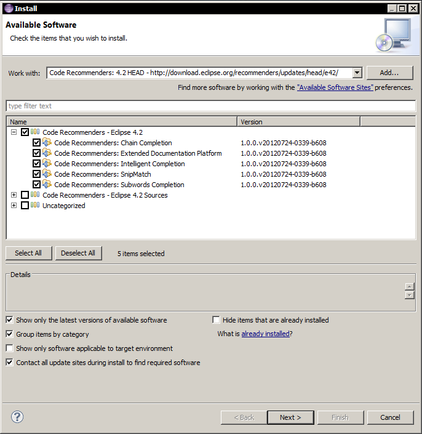Uncheck Code Recommenders - Eclipse 4.2 category
Screen dimensions: 422x434
tap(25, 132)
